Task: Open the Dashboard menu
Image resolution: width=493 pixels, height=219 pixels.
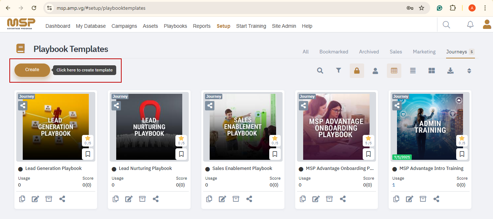Action: pos(58,26)
